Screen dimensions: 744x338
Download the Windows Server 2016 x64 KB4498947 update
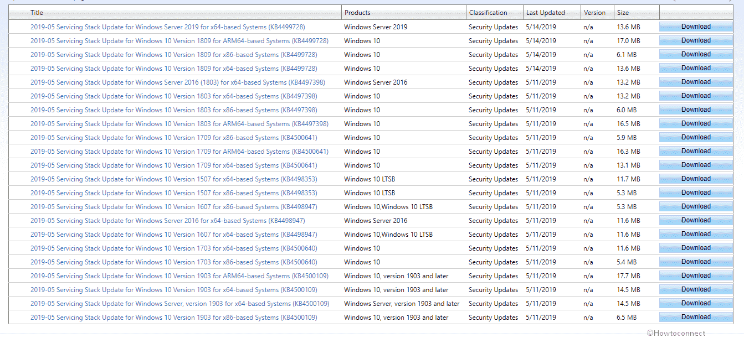click(x=696, y=220)
